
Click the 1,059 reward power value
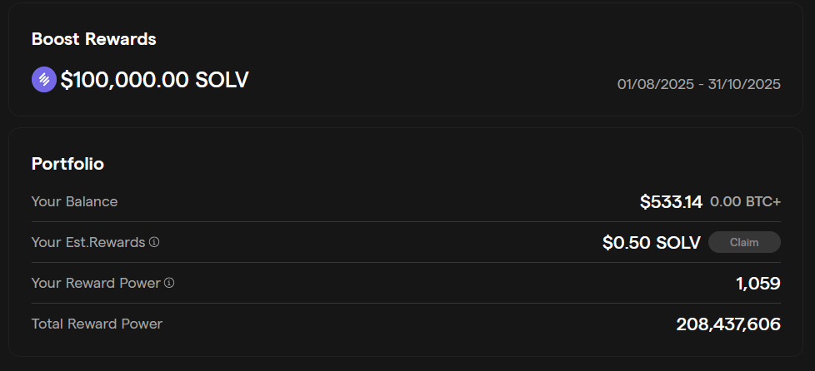(x=758, y=284)
